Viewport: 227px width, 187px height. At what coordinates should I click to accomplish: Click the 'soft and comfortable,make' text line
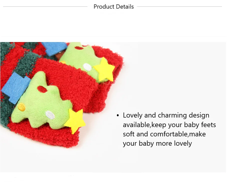click(164, 134)
